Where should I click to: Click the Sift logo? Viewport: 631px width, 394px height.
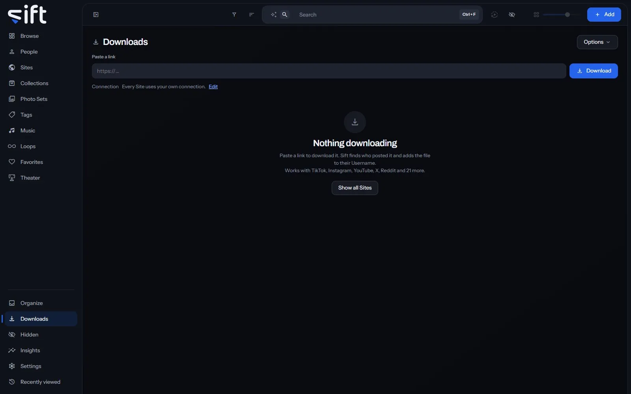27,15
